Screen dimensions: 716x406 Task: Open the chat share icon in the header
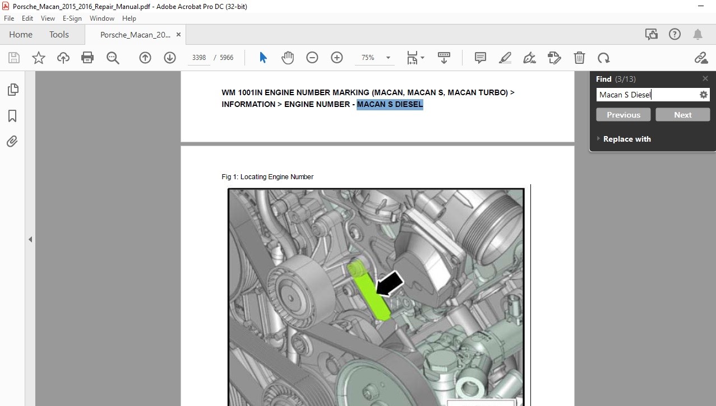(x=652, y=35)
